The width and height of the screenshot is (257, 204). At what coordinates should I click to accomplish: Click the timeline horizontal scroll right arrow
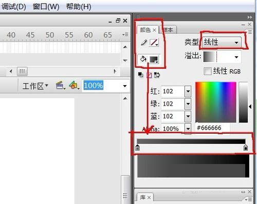(x=115, y=71)
